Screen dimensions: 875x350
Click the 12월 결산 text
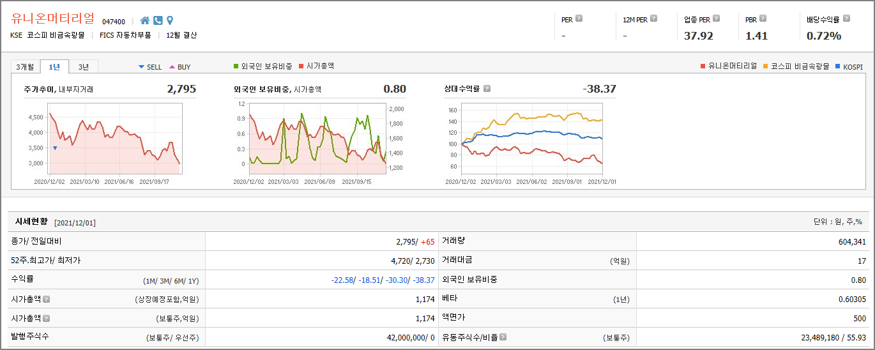(181, 35)
